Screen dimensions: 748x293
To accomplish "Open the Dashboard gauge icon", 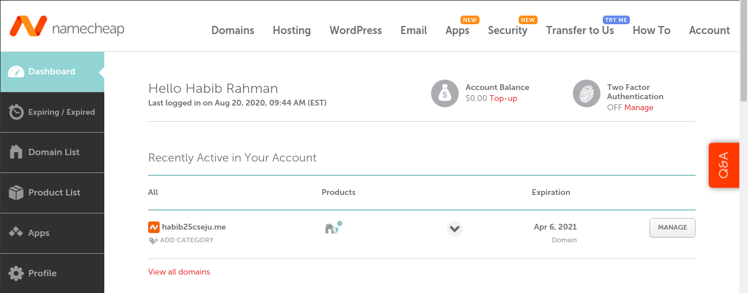I will point(16,72).
